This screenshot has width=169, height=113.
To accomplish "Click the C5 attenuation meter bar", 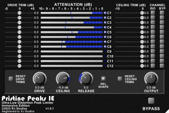I will (x=72, y=32).
